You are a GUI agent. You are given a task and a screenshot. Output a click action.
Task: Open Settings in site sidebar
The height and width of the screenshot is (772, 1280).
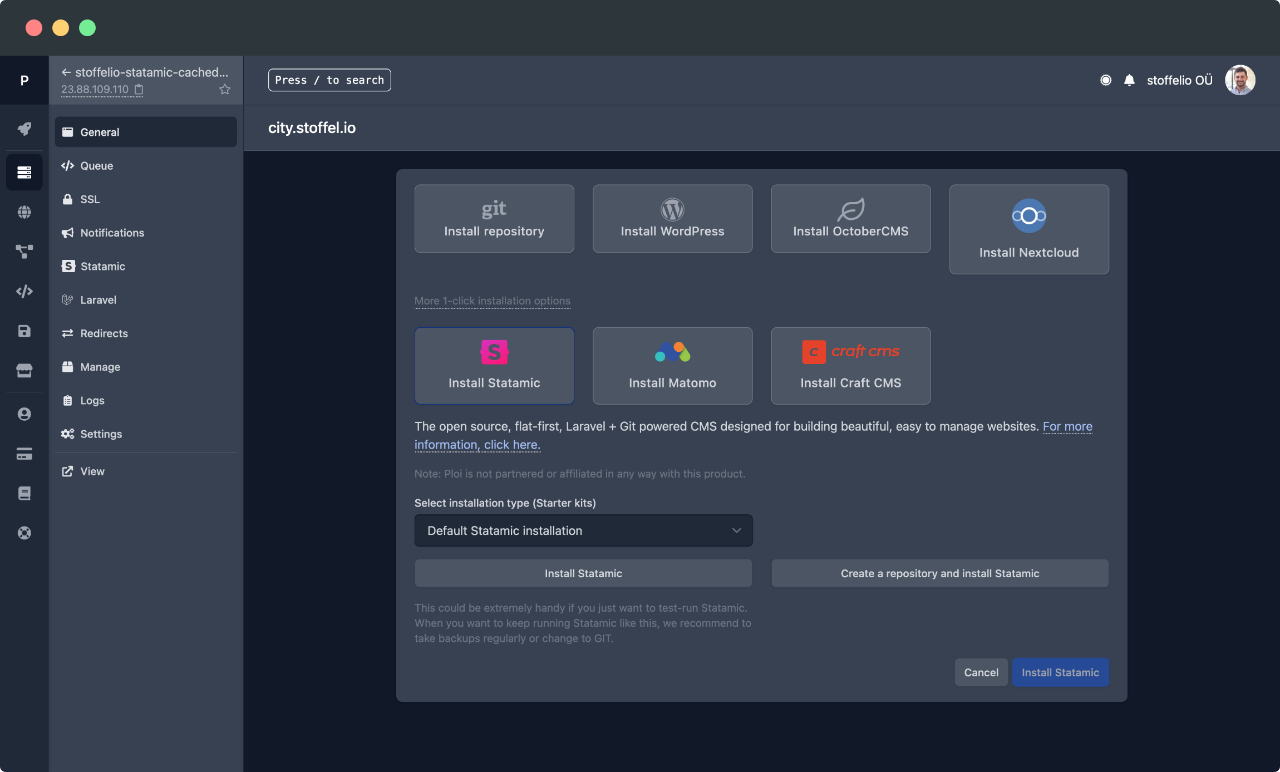click(146, 434)
